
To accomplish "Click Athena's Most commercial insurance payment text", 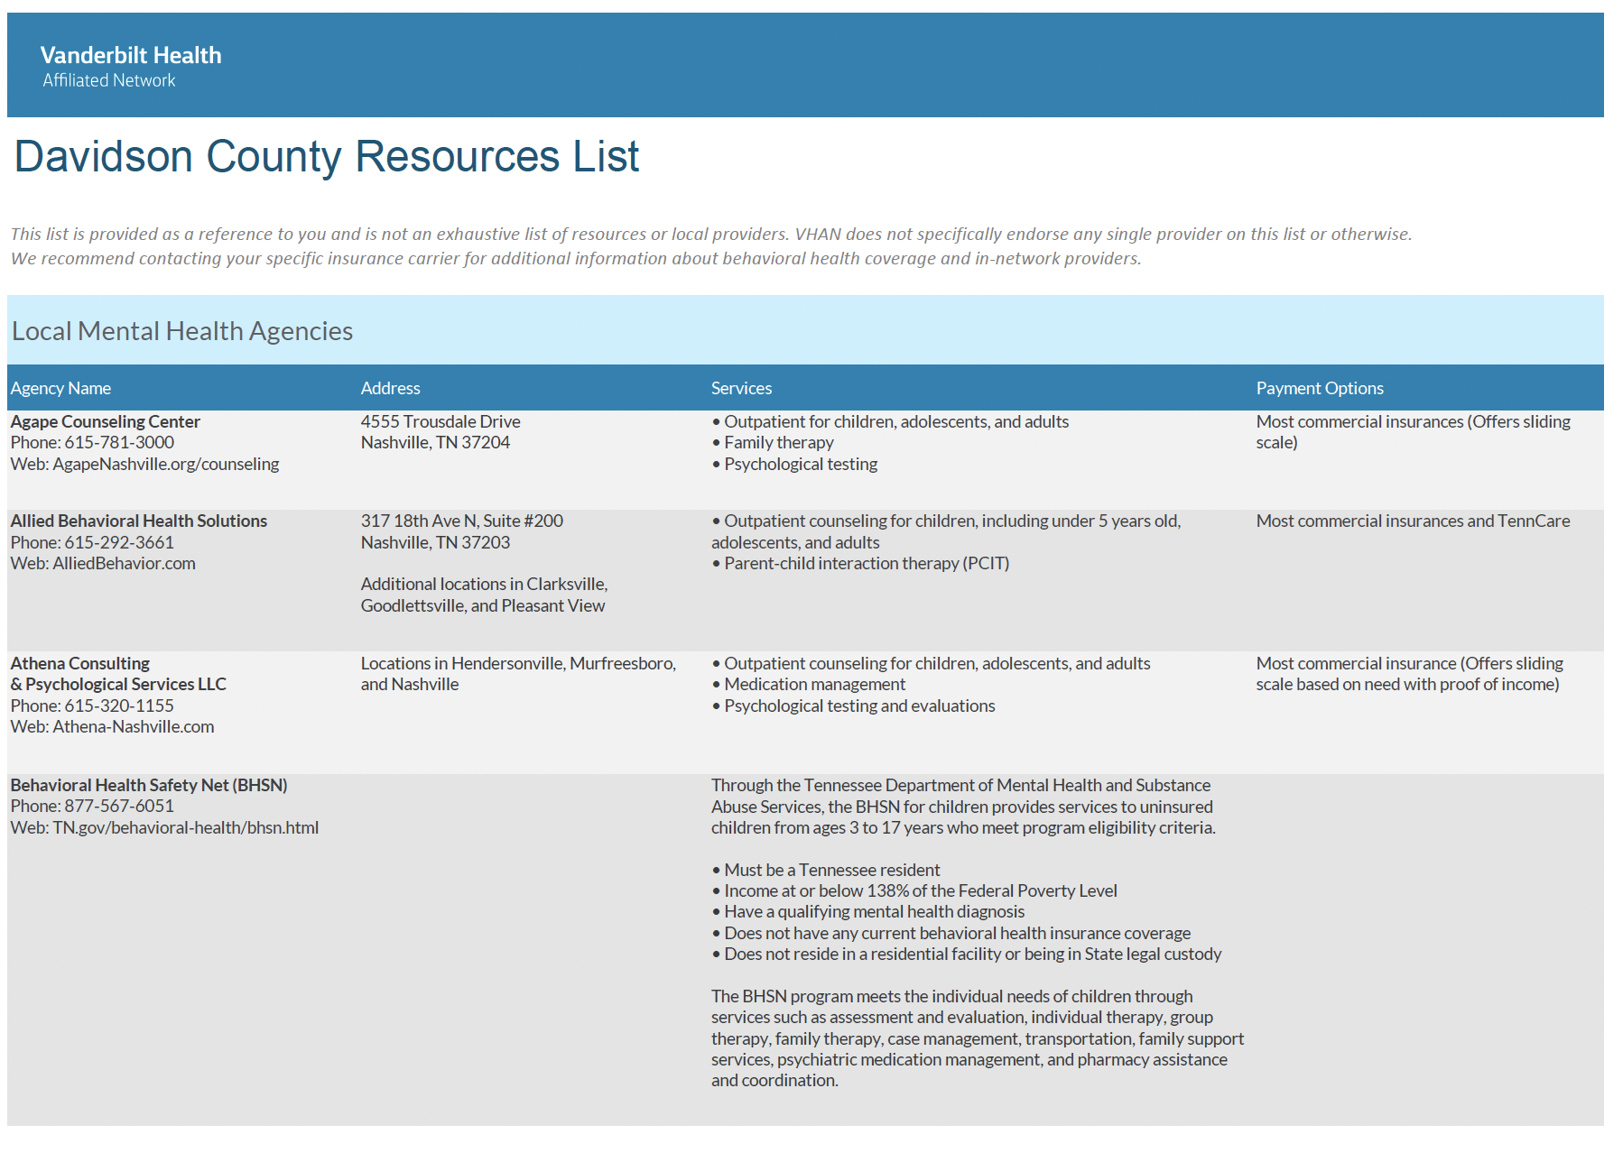I will point(1409,674).
